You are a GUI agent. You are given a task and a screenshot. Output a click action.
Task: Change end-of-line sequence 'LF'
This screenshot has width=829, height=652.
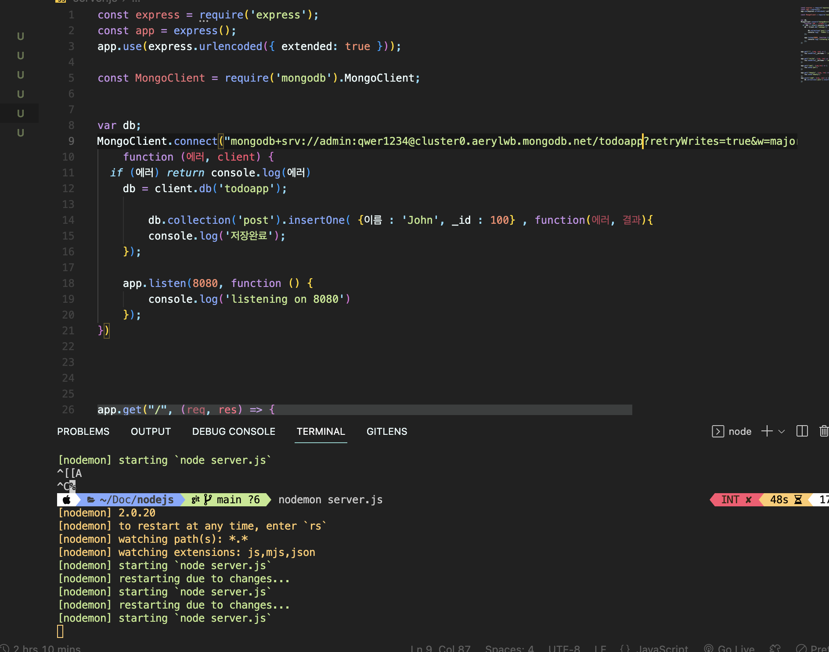tap(600, 648)
